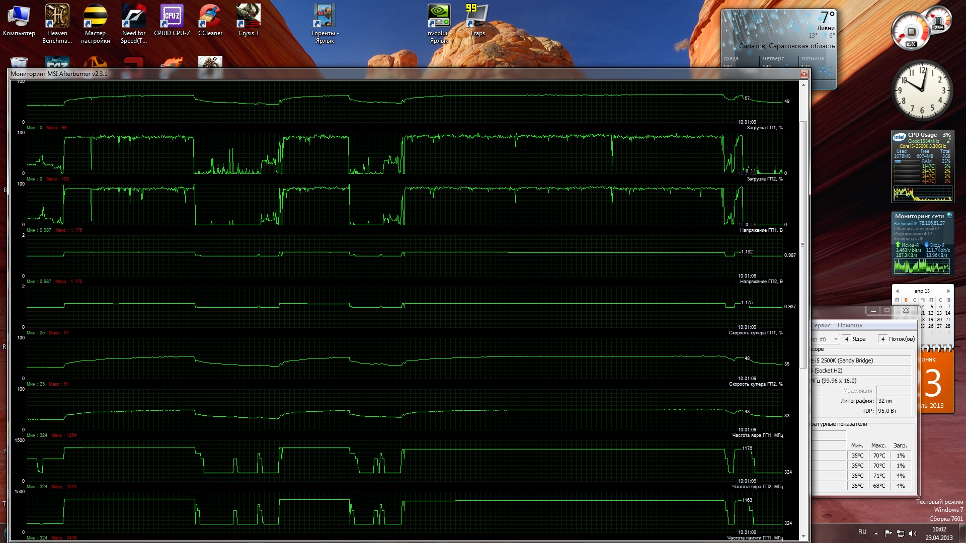The width and height of the screenshot is (966, 543).
Task: Click the volume speaker tray icon
Action: 913,533
